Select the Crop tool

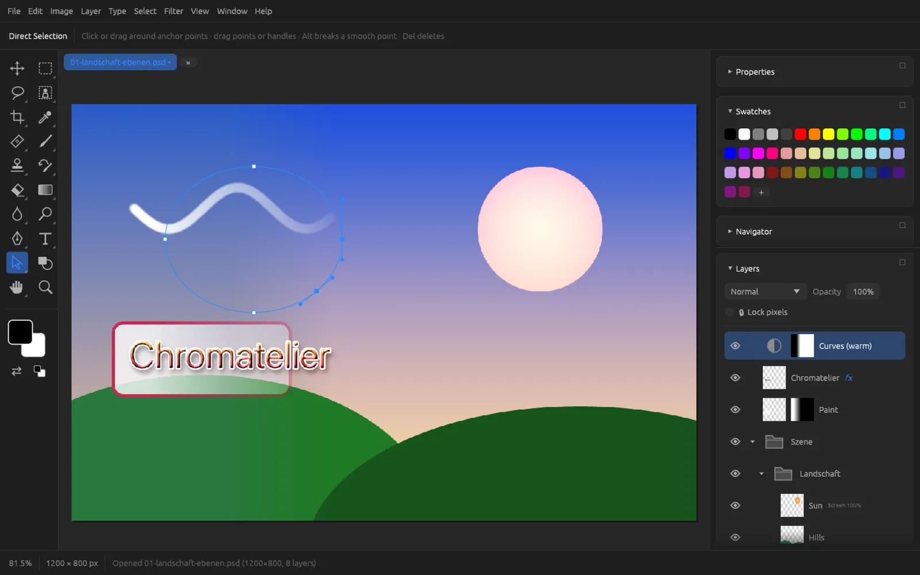click(17, 117)
